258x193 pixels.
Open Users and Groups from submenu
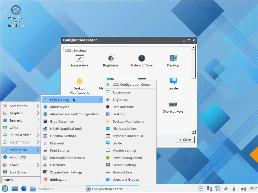tap(130, 179)
